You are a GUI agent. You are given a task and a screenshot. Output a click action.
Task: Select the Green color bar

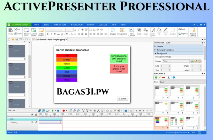pos(67,68)
